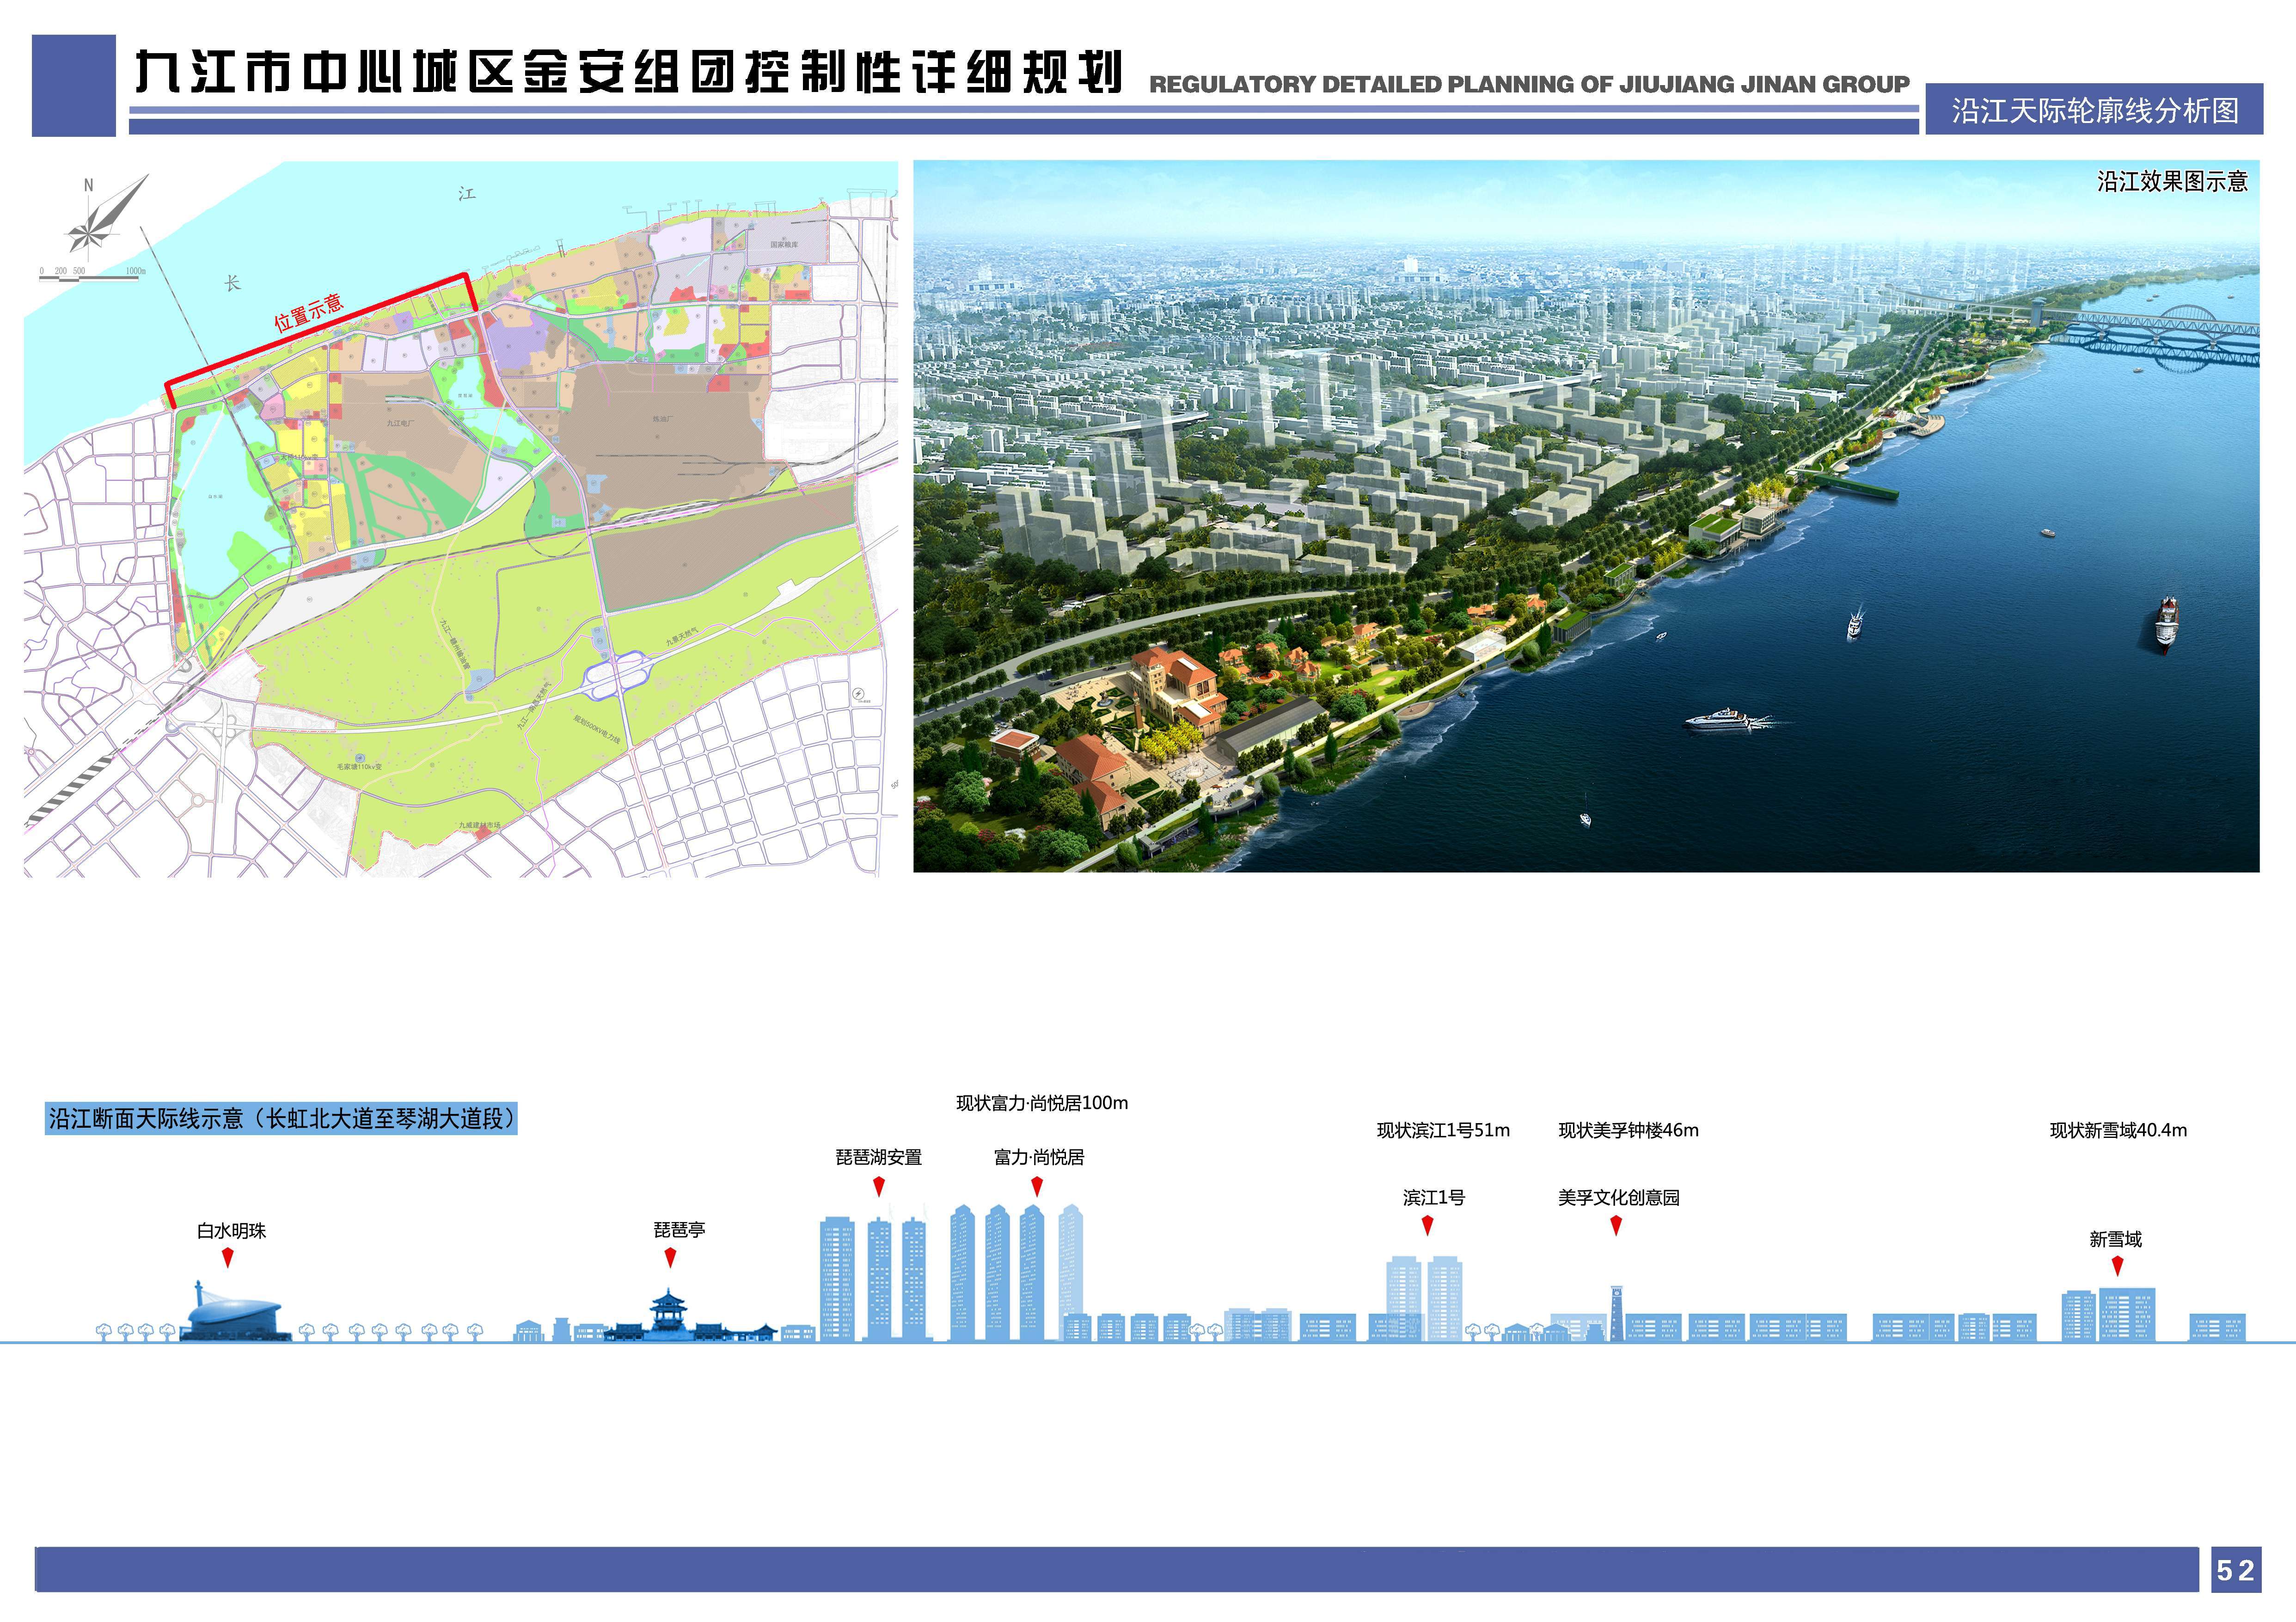Select the 沿江断面天际线示意 section heading
The height and width of the screenshot is (1622, 2296).
[x=282, y=1118]
